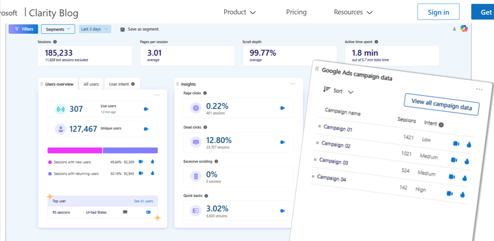Click the 185,233 sessions value

click(x=59, y=53)
